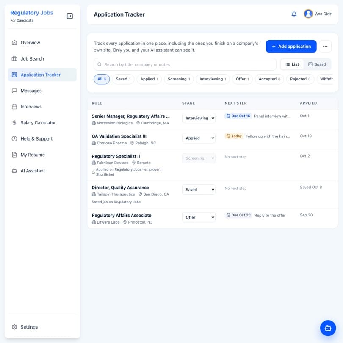Open stage dropdown for QA Validation Specialist III
Screen dimensions: 343x343
pos(199,138)
